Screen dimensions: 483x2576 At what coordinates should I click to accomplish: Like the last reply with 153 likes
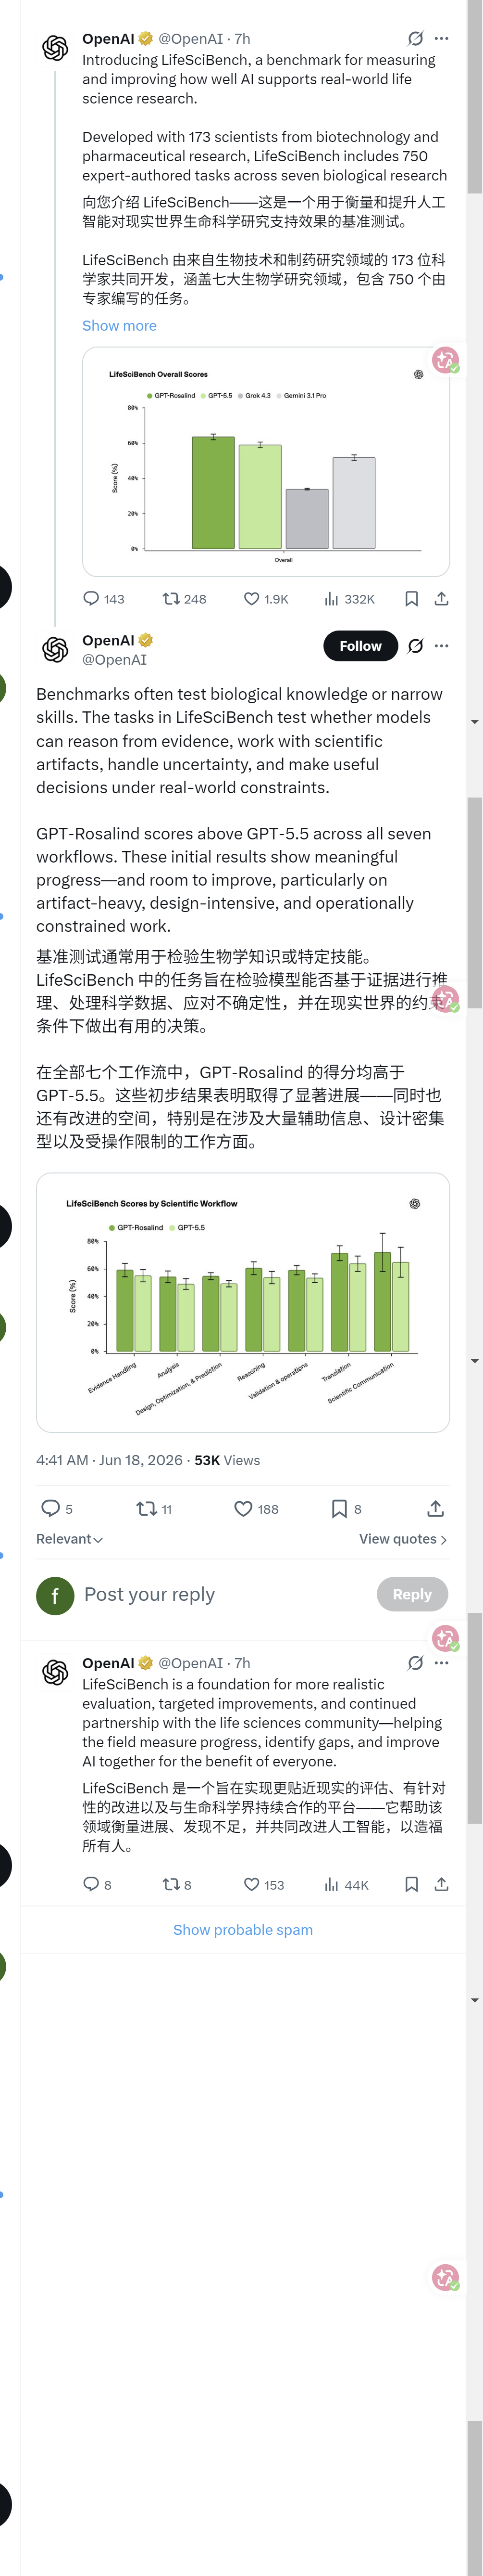[x=263, y=1884]
